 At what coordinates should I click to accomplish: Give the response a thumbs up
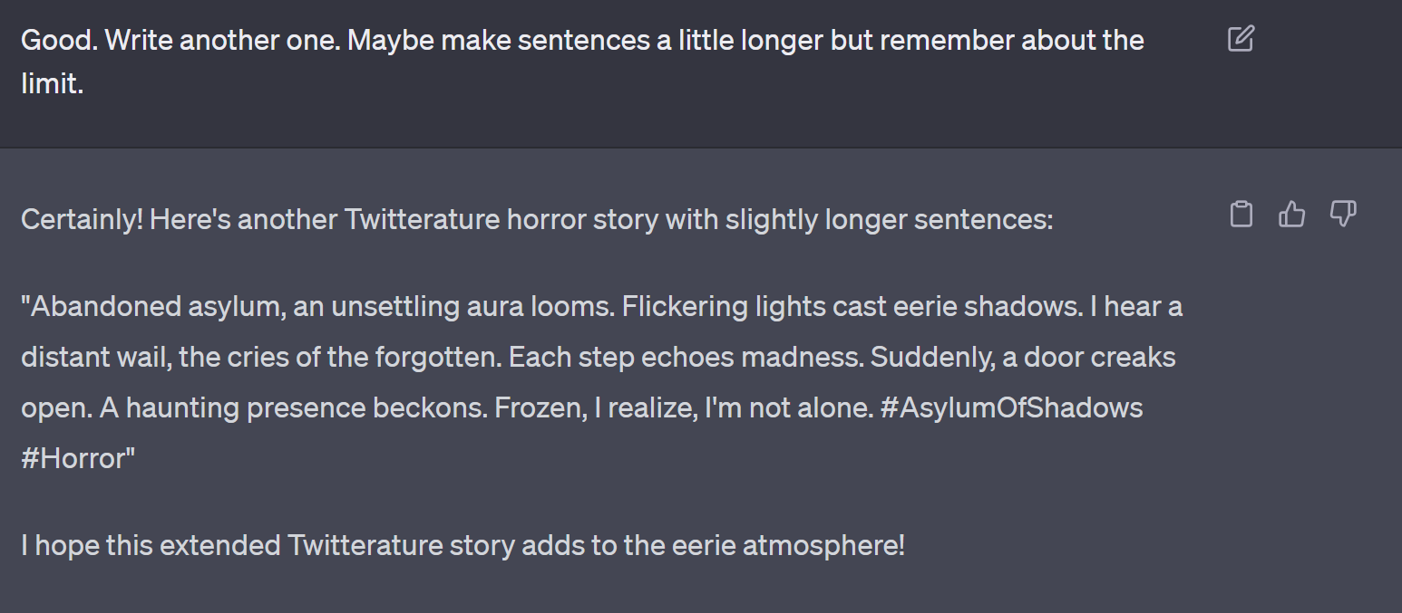tap(1291, 215)
